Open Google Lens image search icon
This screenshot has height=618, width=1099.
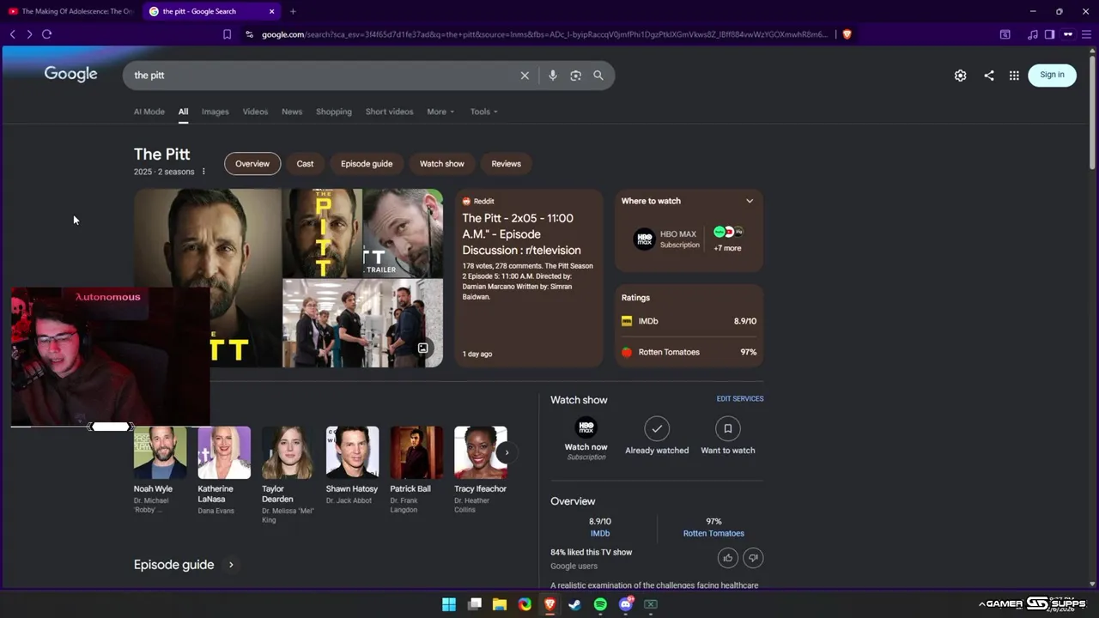coord(575,76)
